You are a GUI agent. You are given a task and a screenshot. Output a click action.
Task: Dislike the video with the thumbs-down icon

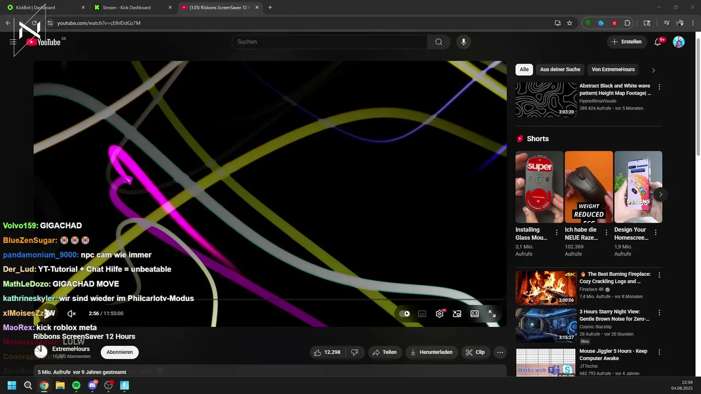(354, 352)
